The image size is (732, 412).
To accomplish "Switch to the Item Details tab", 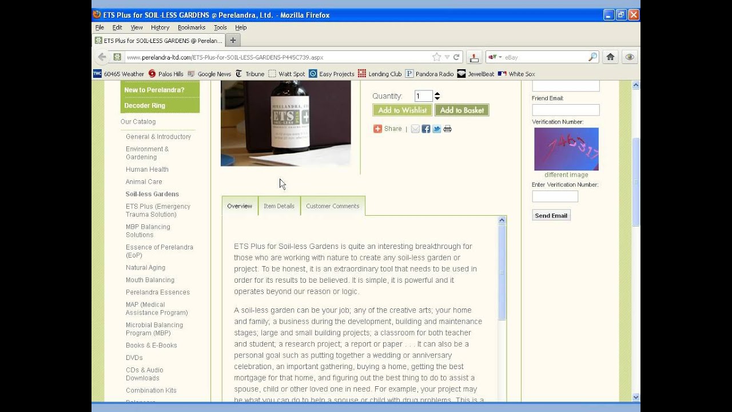I will click(x=279, y=206).
